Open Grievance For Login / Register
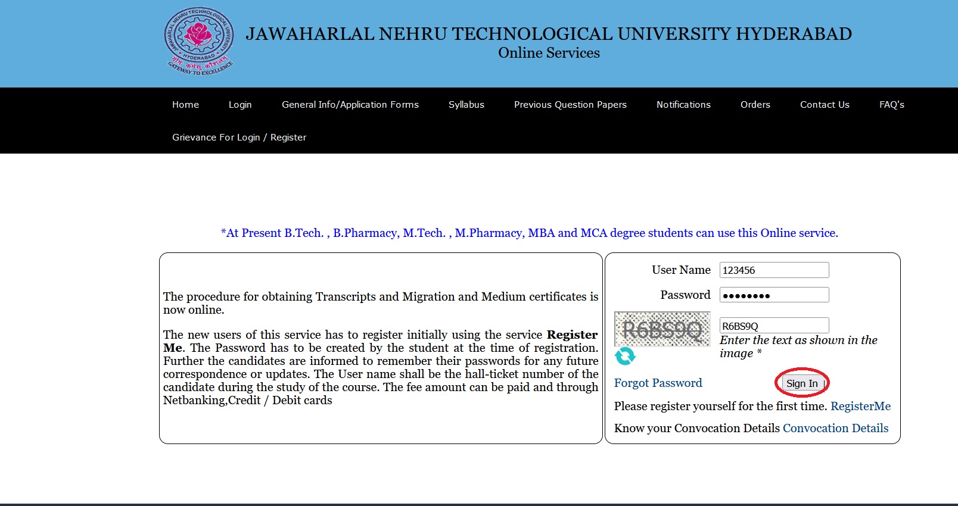This screenshot has width=958, height=506. (x=239, y=138)
